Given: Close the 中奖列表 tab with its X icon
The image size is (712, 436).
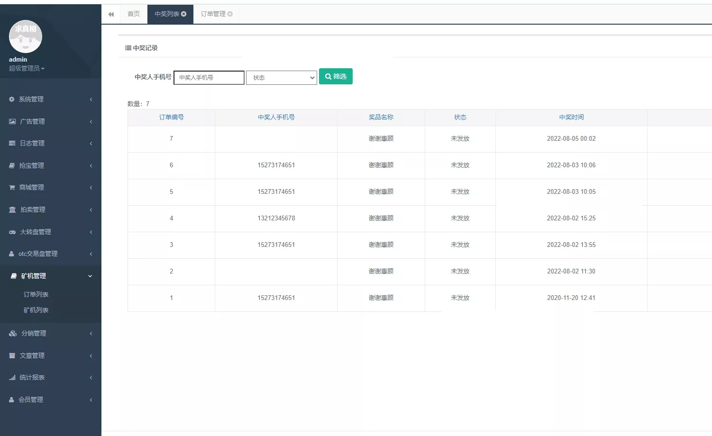Looking at the screenshot, I should [184, 14].
